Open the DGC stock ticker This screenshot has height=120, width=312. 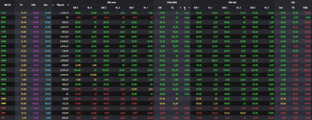pos(3,70)
